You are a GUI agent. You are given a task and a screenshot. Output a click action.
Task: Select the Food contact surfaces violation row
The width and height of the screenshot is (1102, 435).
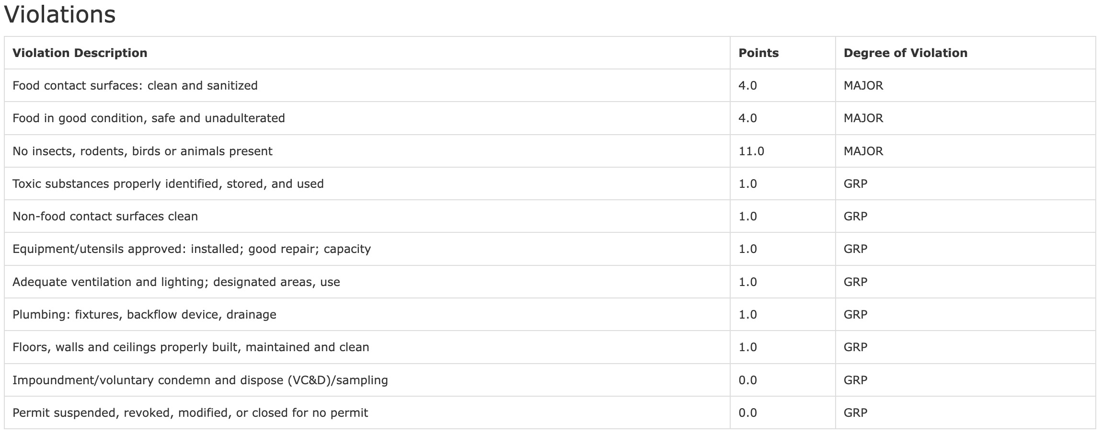coord(135,85)
